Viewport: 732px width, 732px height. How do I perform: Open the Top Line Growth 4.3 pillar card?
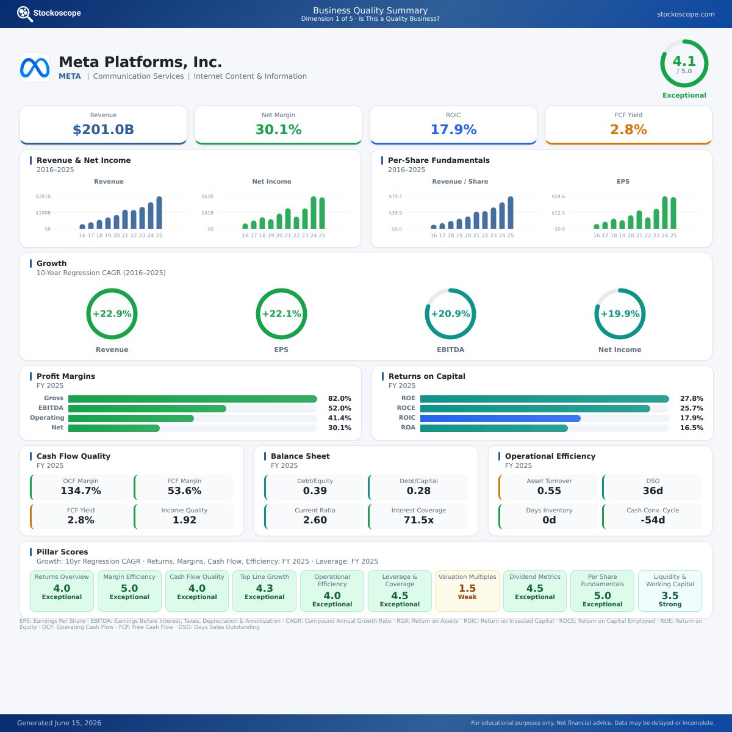265,591
